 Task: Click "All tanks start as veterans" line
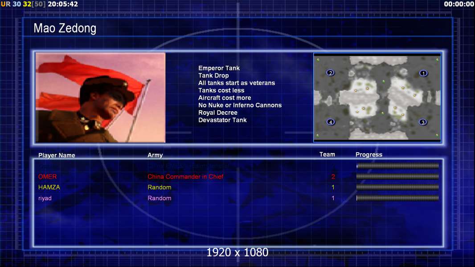click(x=237, y=83)
